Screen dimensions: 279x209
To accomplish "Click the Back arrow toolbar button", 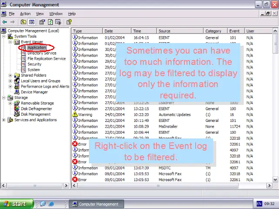I will pyautogui.click(x=5, y=22).
